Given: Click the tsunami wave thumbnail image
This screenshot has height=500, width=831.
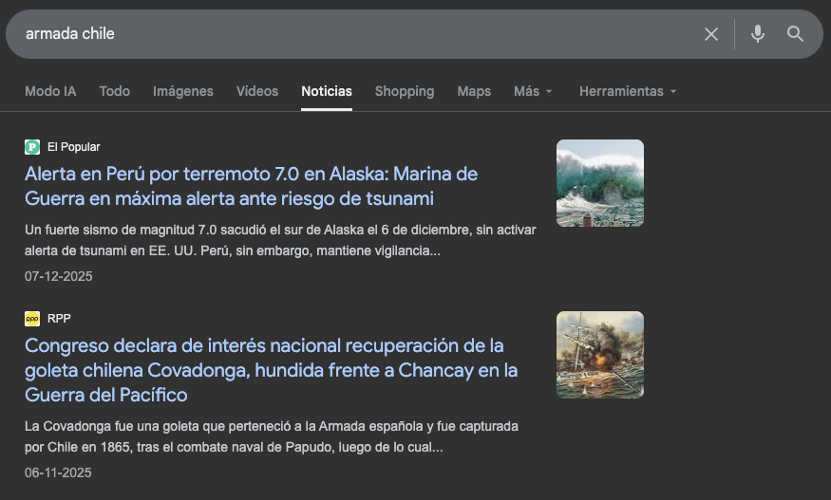Looking at the screenshot, I should point(599,183).
